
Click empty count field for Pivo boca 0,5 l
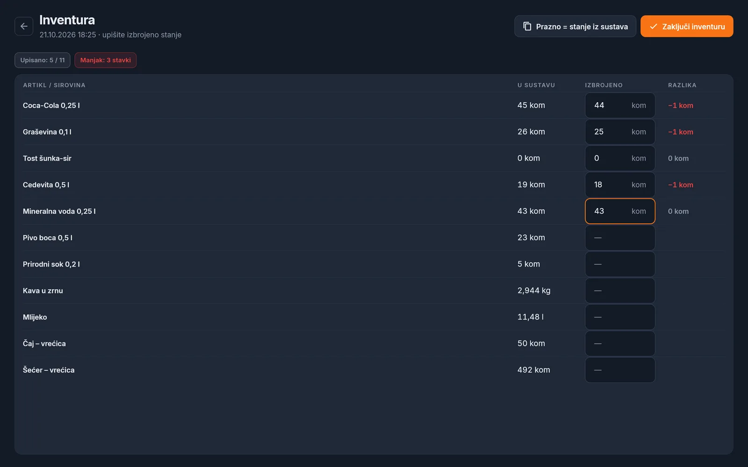620,238
